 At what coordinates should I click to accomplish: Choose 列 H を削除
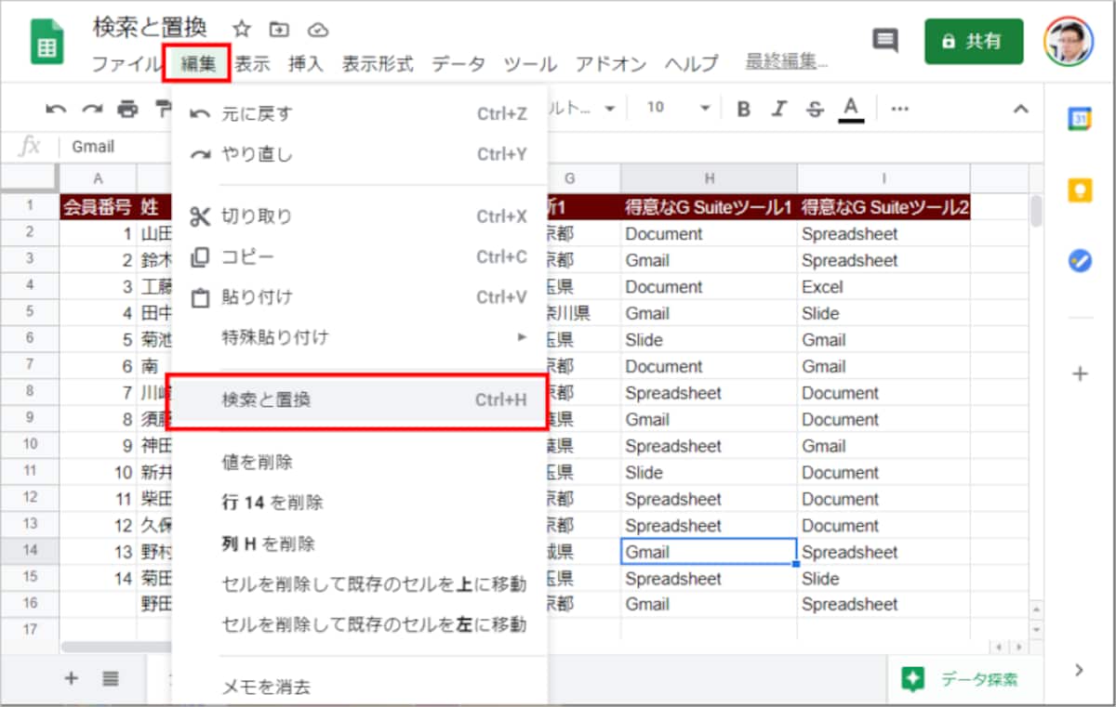pyautogui.click(x=359, y=543)
